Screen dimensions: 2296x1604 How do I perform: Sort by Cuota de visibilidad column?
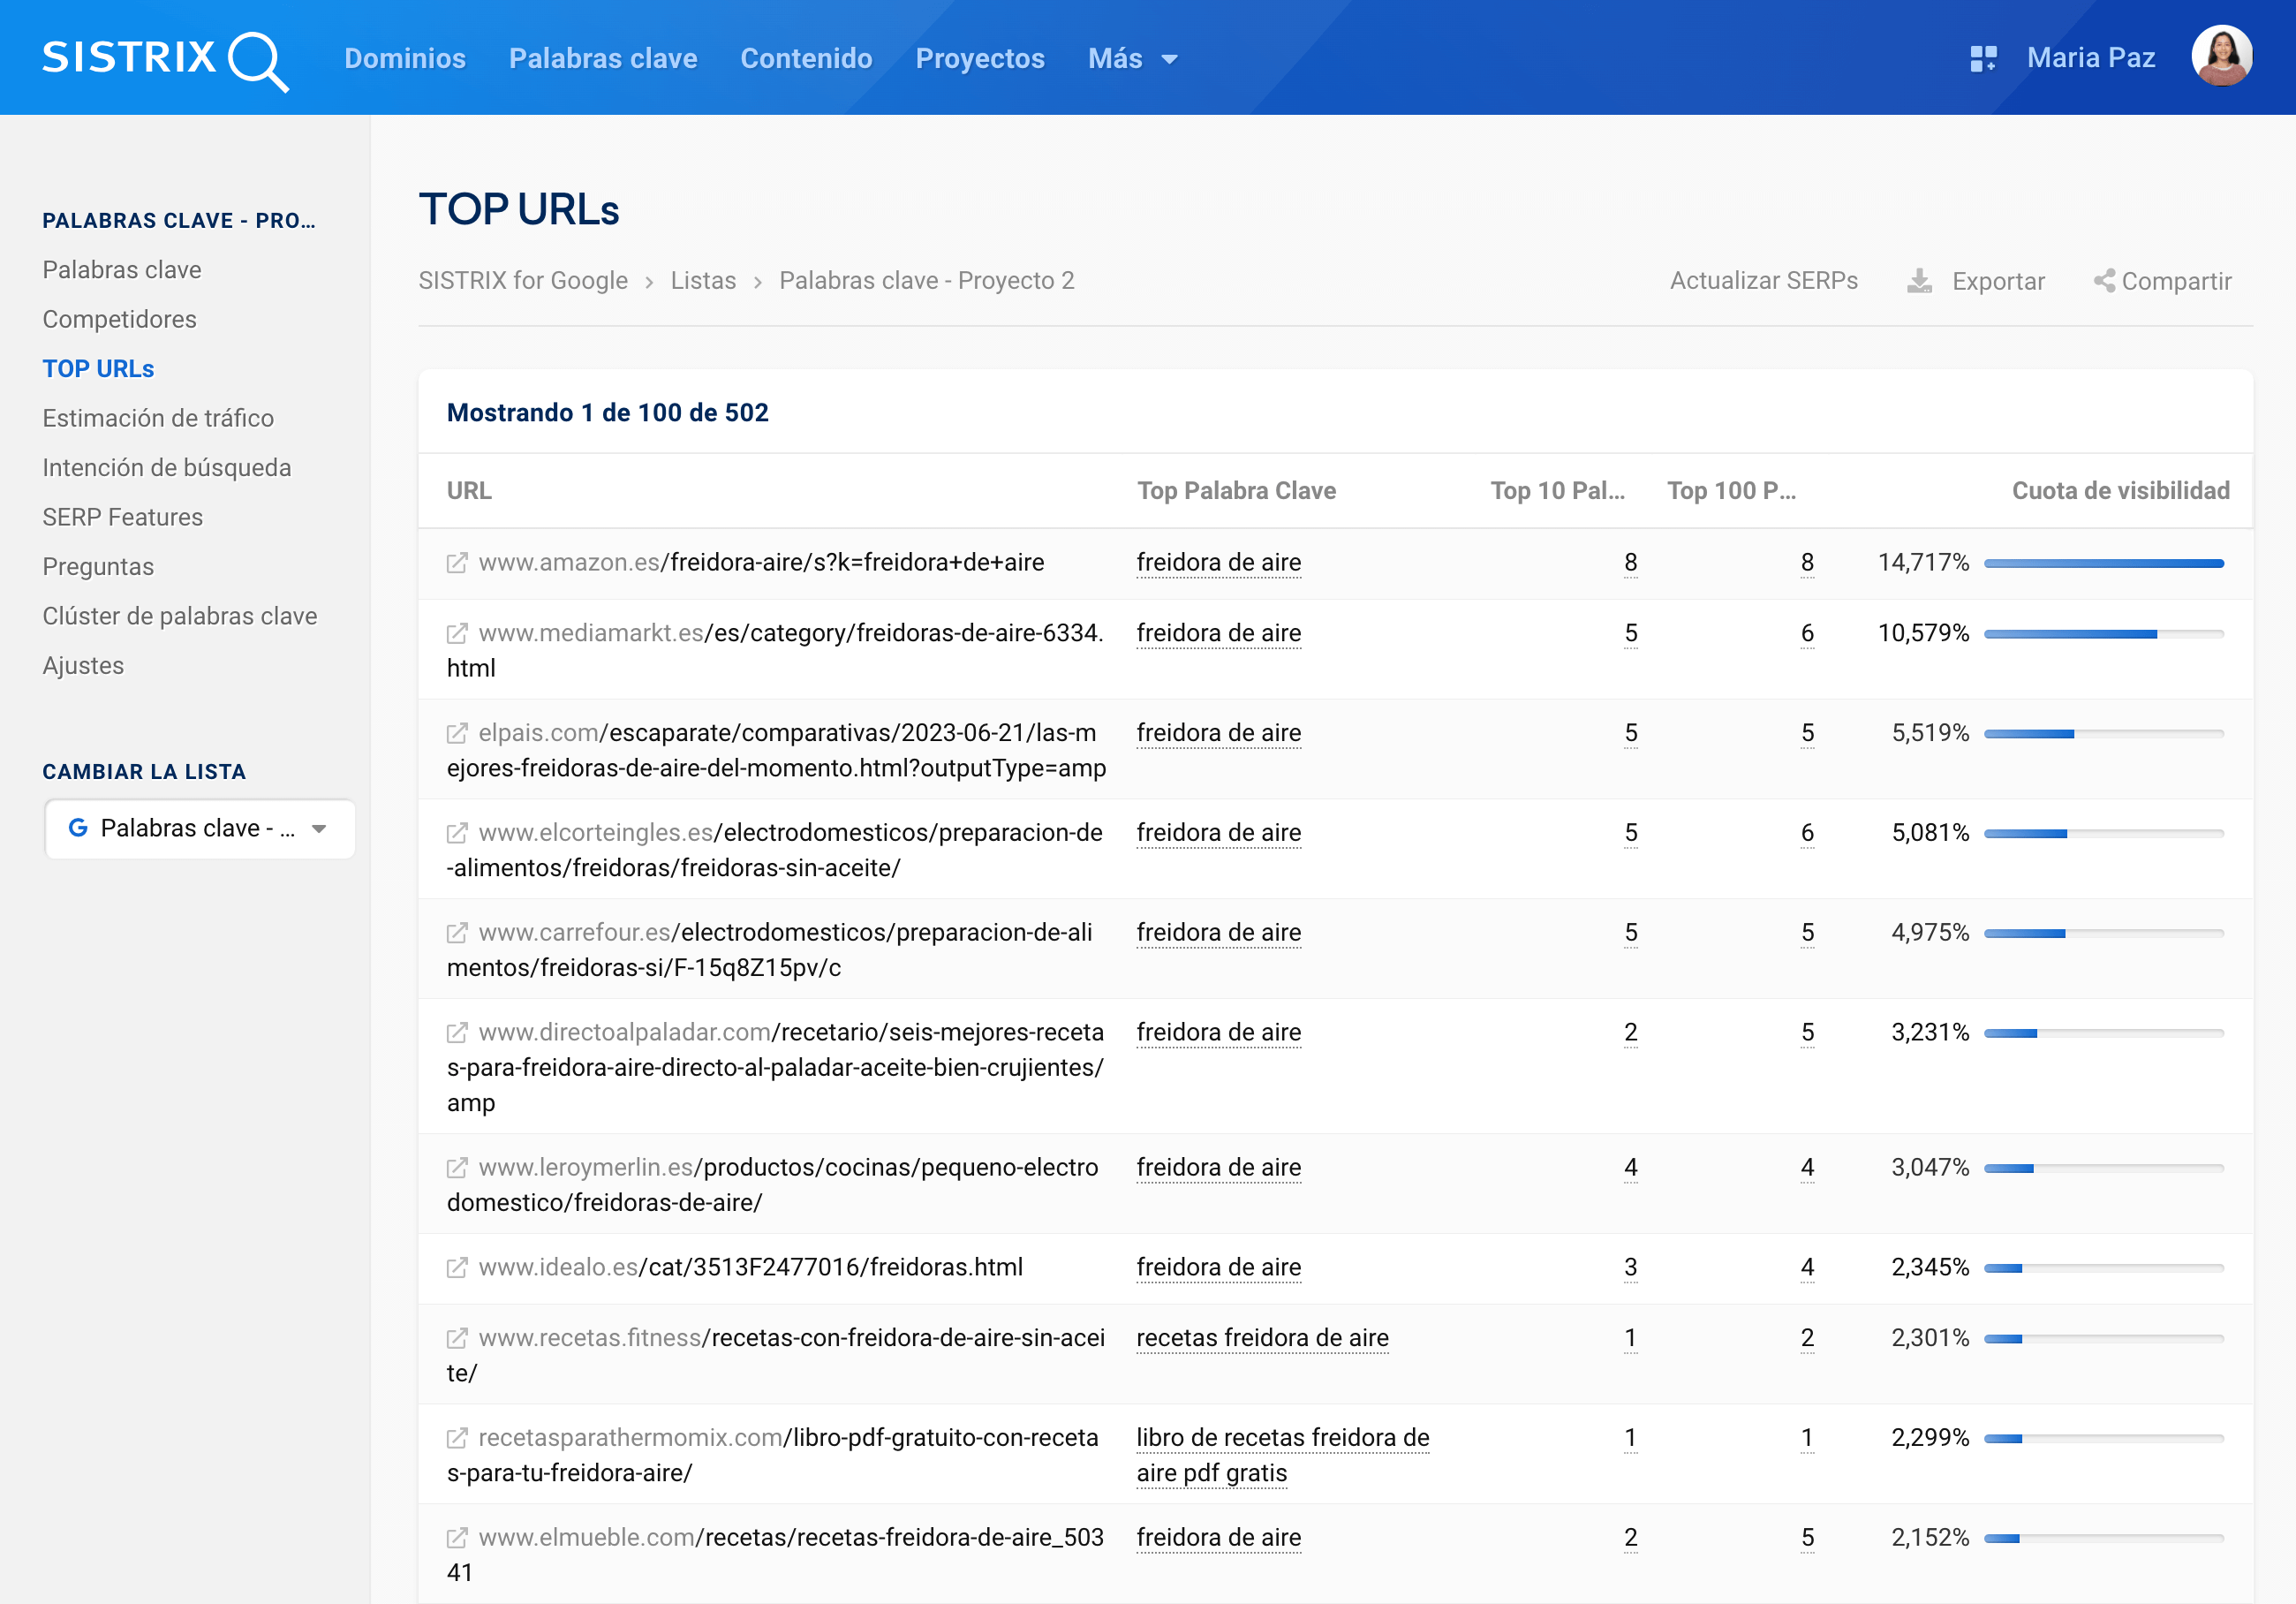[x=2119, y=491]
